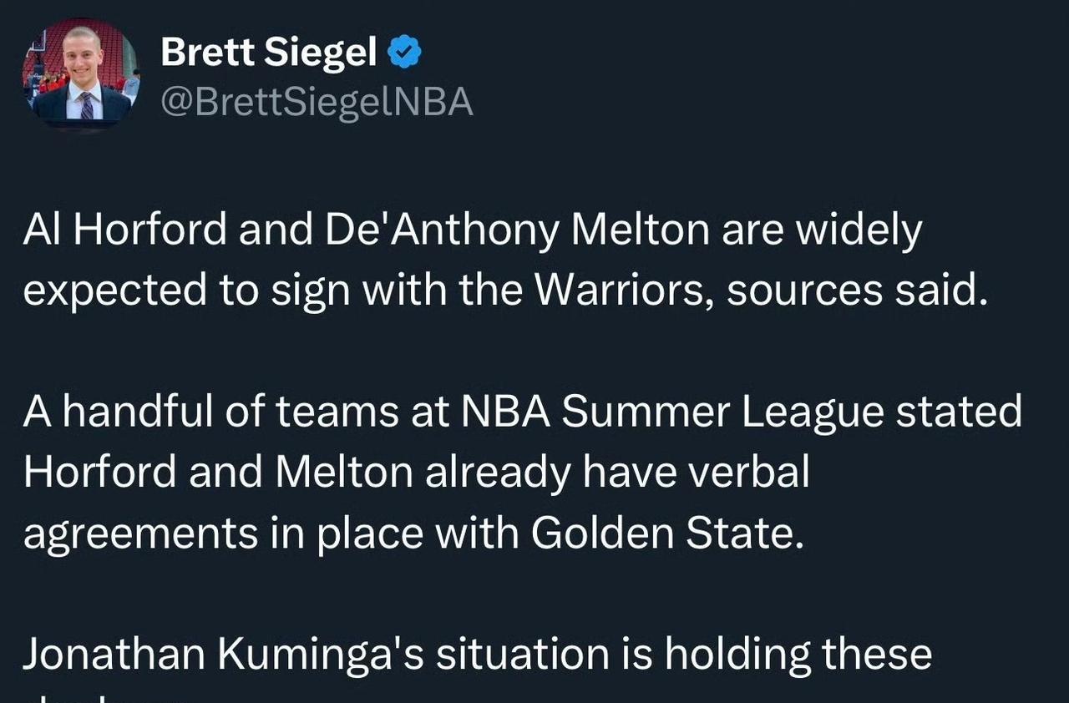Viewport: 1069px width, 703px height.
Task: Click the word "stated" in the tweet
Action: click(959, 412)
